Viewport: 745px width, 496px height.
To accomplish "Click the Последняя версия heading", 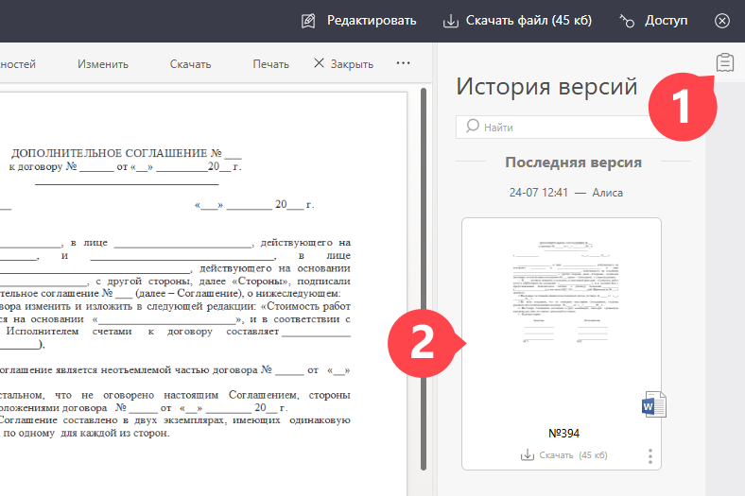I will tap(573, 162).
